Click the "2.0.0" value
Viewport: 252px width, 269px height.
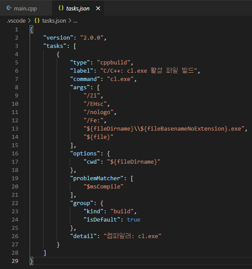92,38
